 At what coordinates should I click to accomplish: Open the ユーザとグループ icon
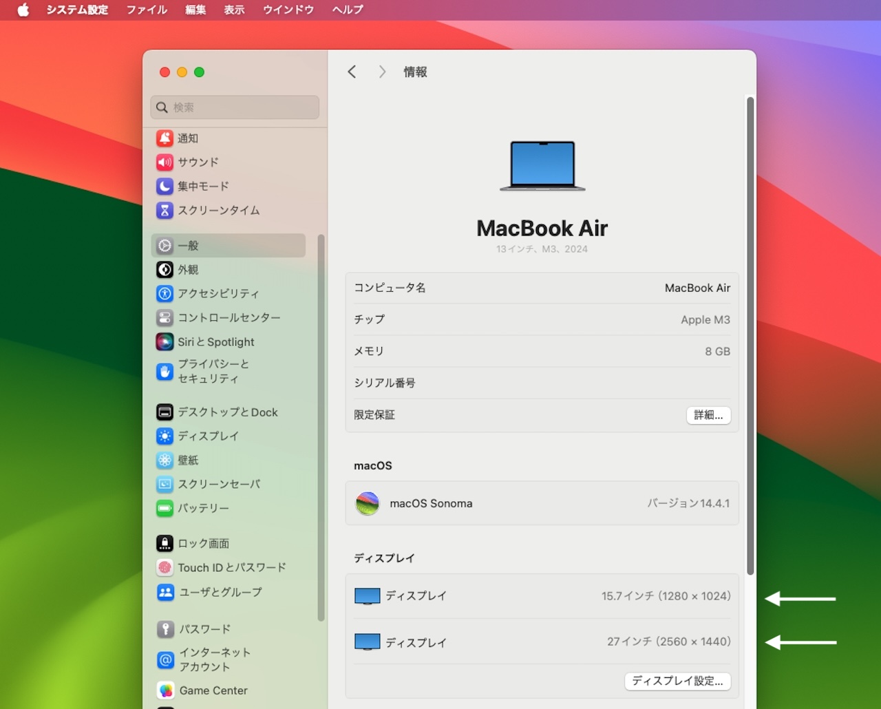pos(165,593)
